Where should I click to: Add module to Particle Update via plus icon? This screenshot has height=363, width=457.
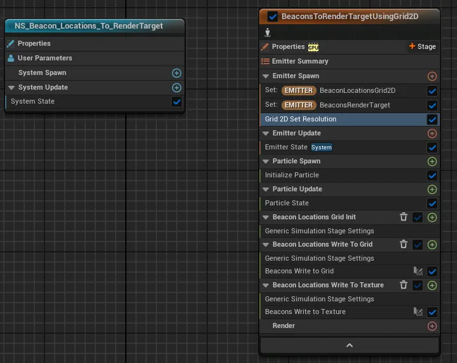pyautogui.click(x=432, y=189)
